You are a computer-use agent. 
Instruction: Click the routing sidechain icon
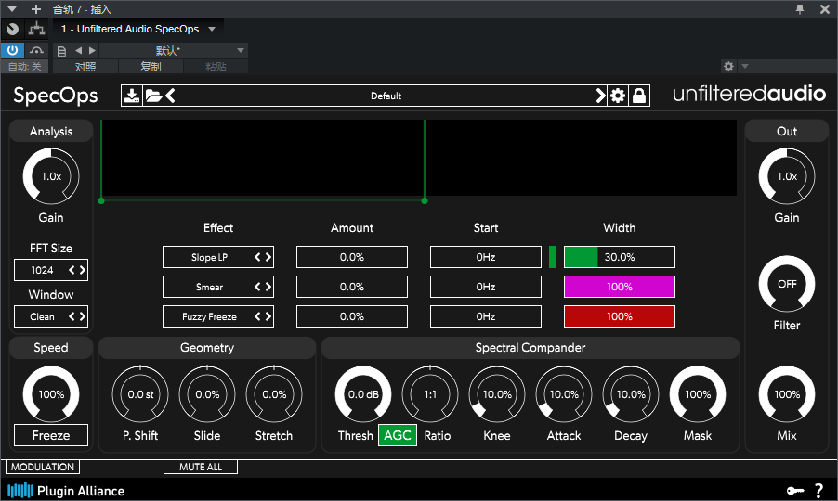[36, 29]
